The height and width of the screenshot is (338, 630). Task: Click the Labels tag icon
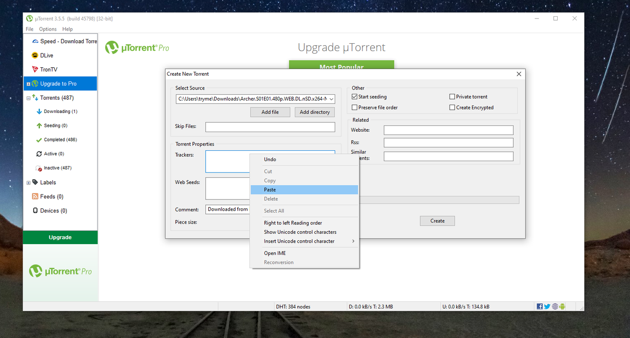35,182
